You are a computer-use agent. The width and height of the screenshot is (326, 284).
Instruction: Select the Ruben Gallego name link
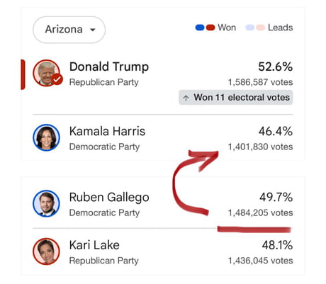pos(109,198)
